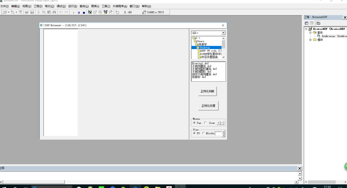Select frmBrowser form in project tree
Image resolution: width=347 pixels, height=188 pixels.
tap(332, 36)
